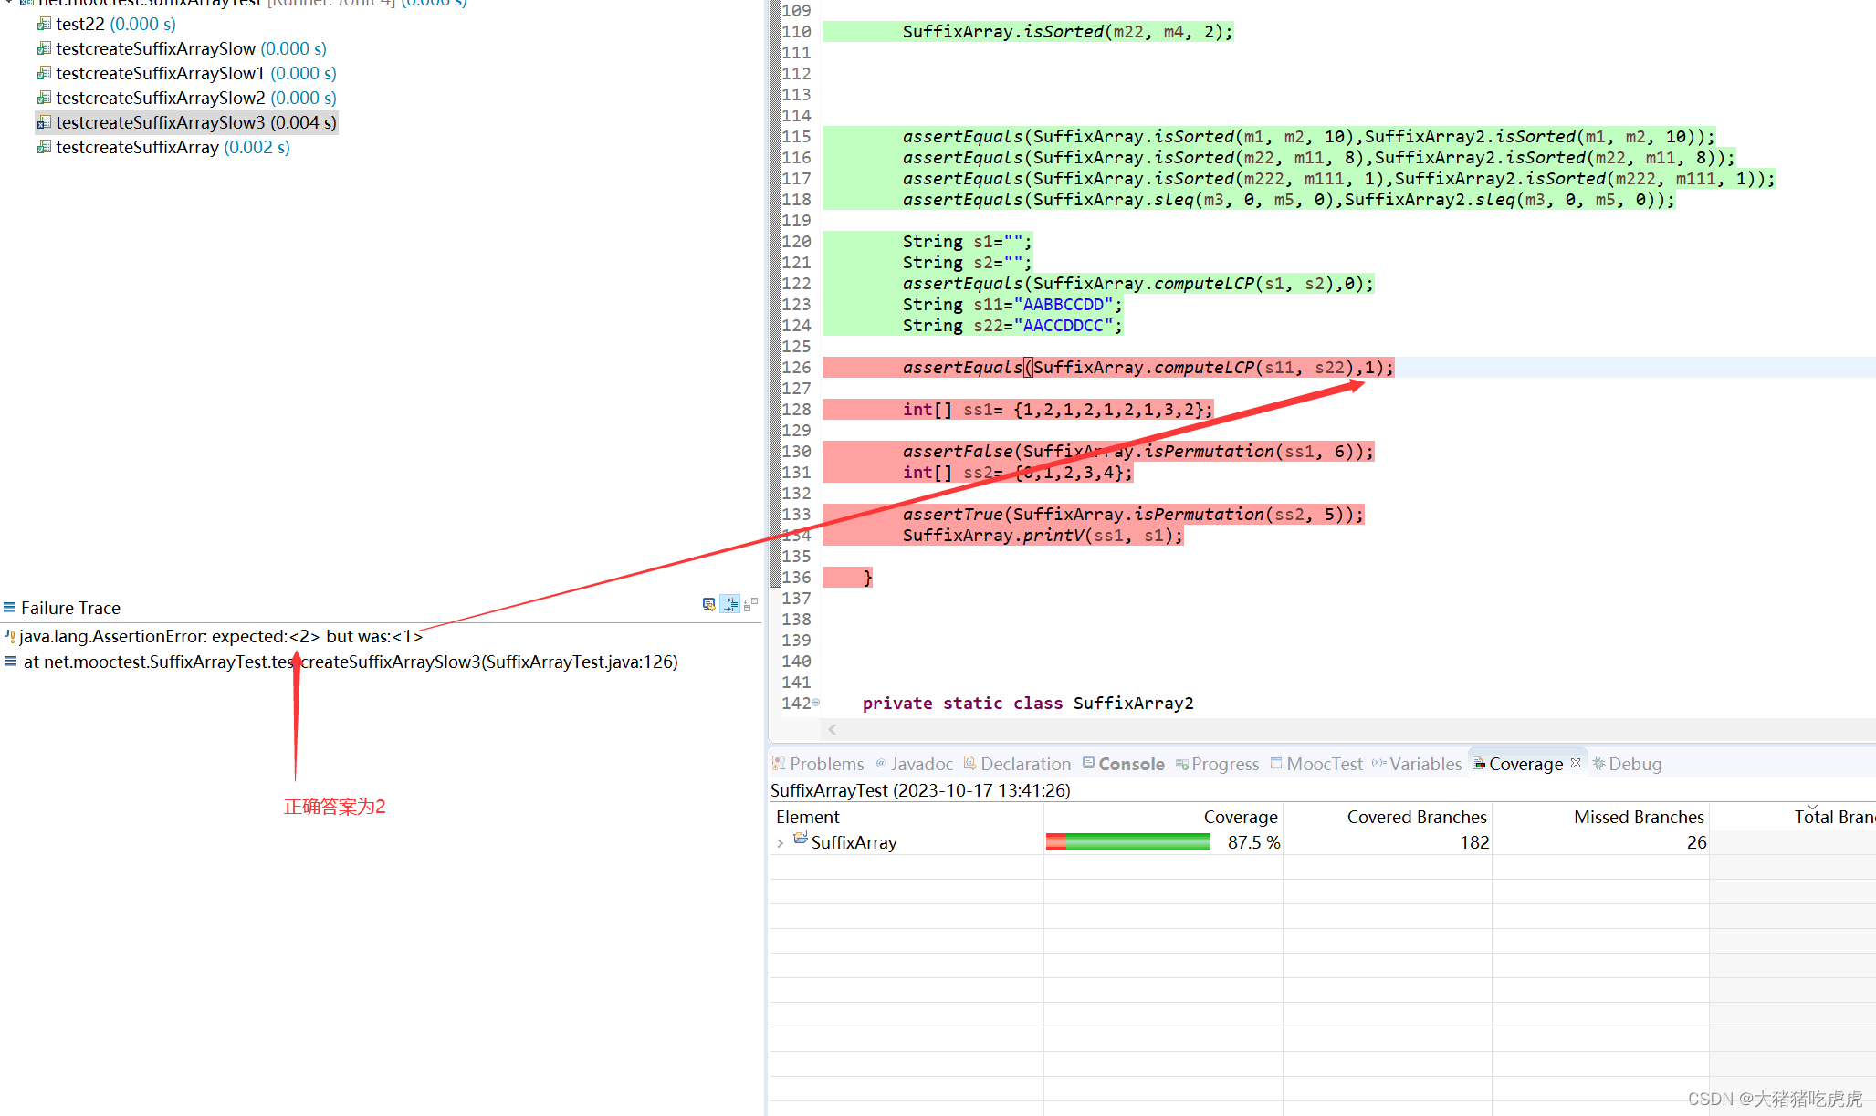Click the s22="AACCDDCC" code line
Image resolution: width=1876 pixels, height=1116 pixels.
click(1012, 325)
